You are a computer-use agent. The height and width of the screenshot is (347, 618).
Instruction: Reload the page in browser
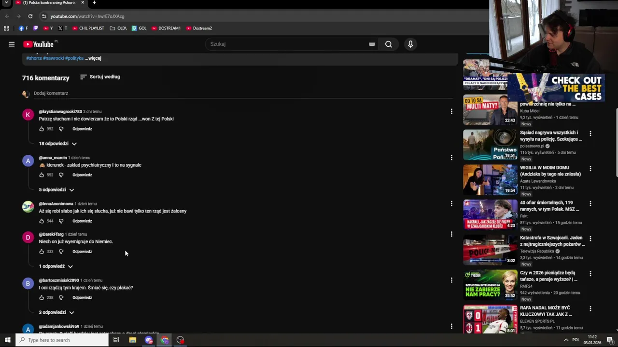click(x=30, y=16)
